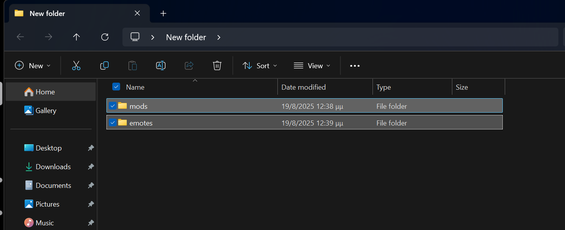Click the Paste clipboard icon
Screen dimensions: 565x230
pos(132,66)
